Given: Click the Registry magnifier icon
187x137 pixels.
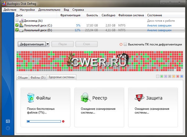Looking at the screenshot, I should click(85, 98).
